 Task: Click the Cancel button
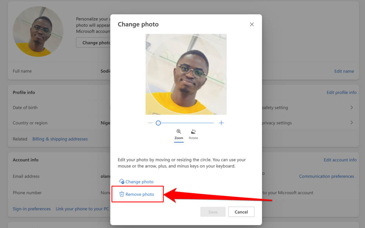tap(241, 212)
